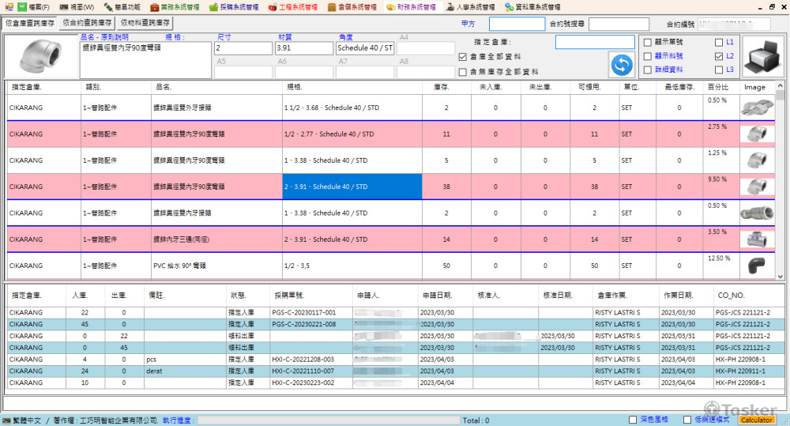This screenshot has height=426, width=790.
Task: Click the 人事系統管理 menu icon
Action: coord(450,7)
